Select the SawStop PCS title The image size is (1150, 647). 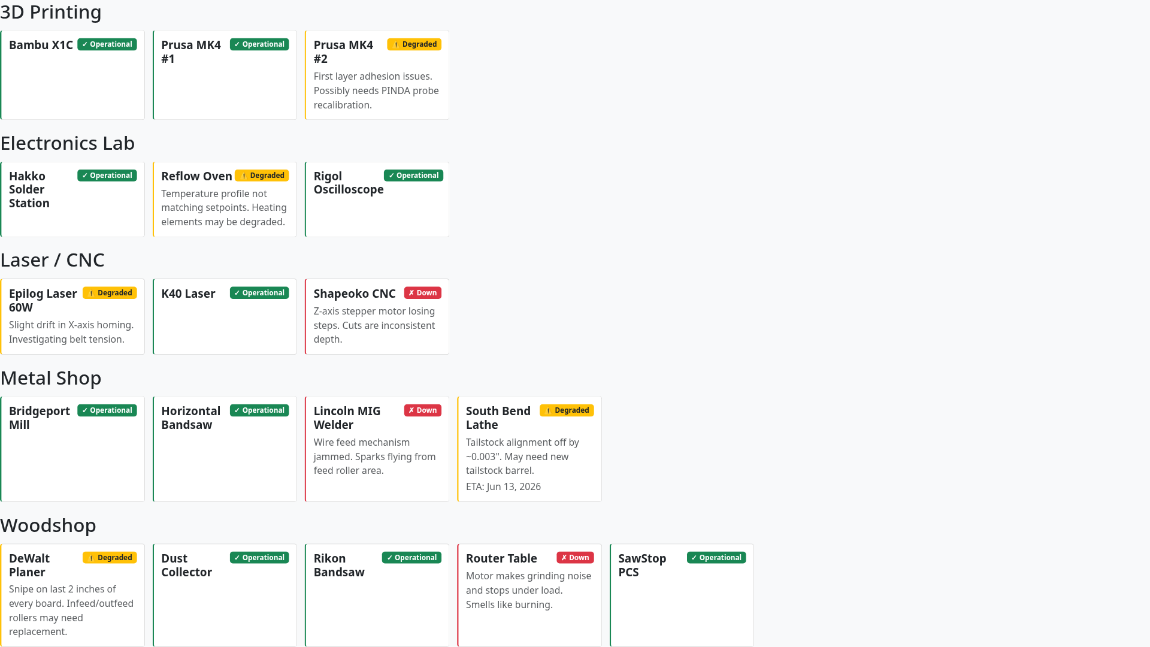642,565
